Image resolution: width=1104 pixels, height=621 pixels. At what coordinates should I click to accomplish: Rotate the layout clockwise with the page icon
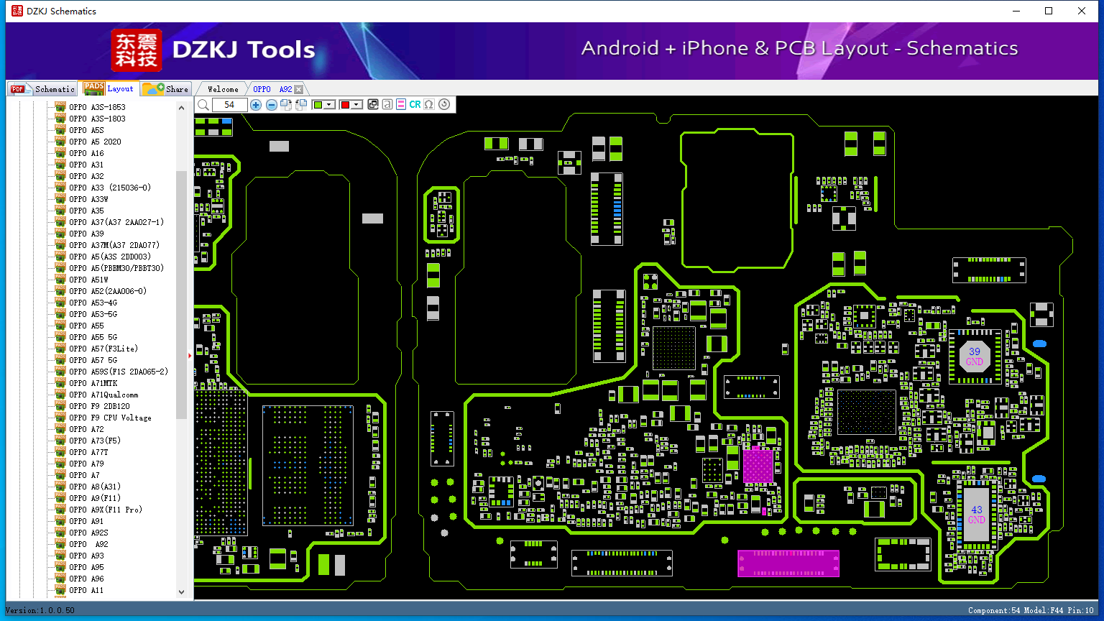286,105
